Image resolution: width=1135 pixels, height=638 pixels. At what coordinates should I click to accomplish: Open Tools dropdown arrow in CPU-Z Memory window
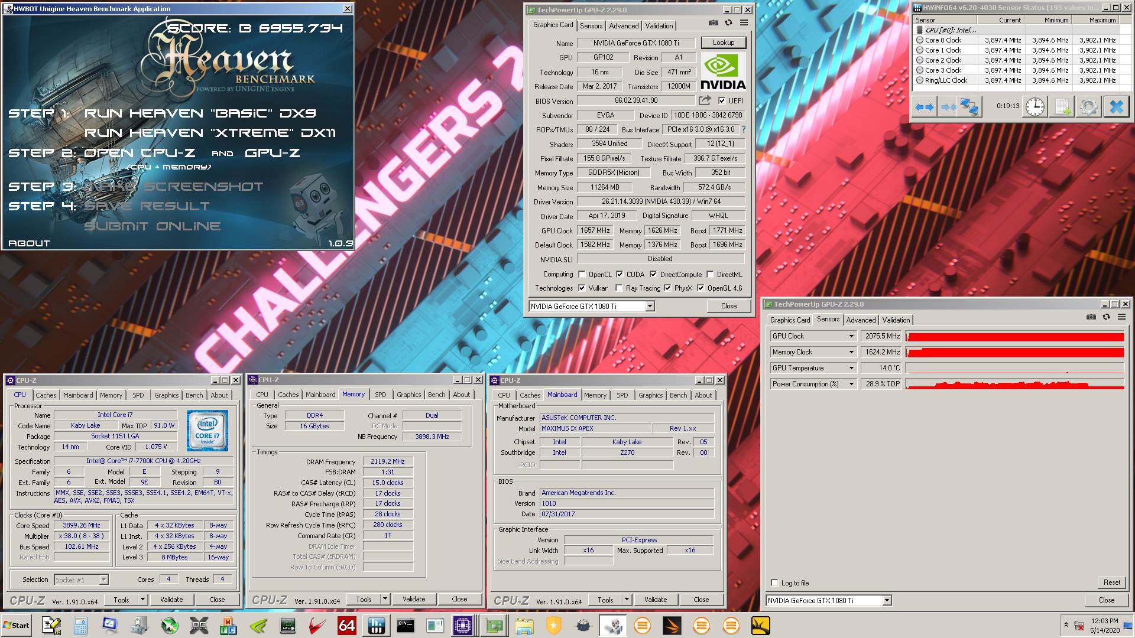click(385, 599)
